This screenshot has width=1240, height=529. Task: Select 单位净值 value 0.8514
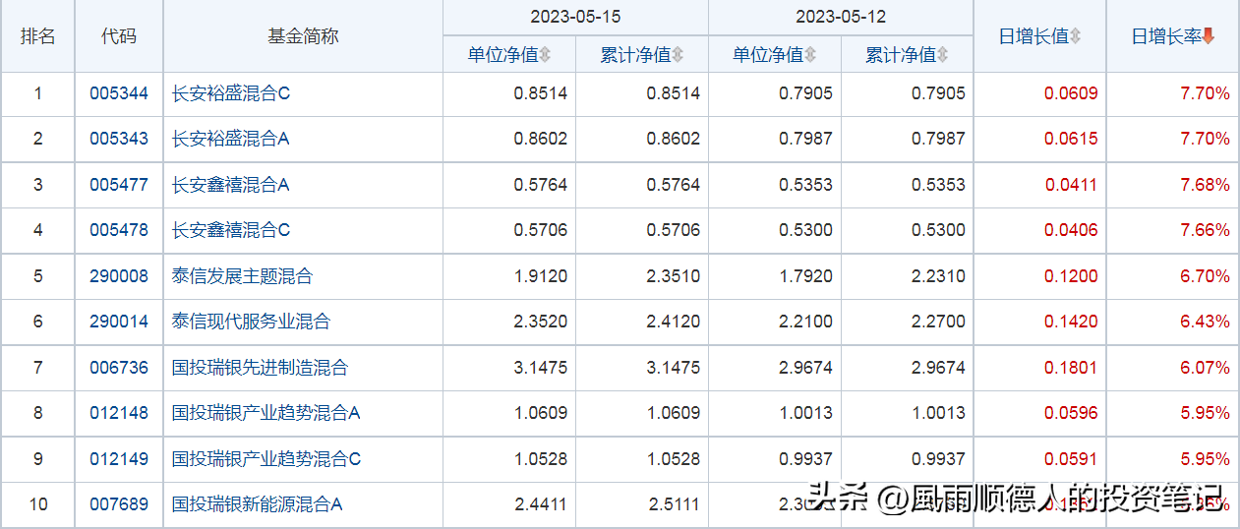541,93
